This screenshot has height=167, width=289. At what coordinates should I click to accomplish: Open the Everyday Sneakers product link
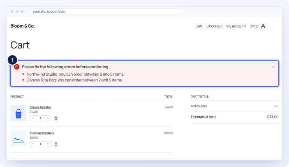click(x=42, y=133)
